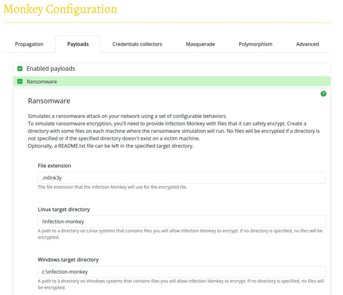This screenshot has width=343, height=295.
Task: Select the Payloads tab
Action: 78,44
